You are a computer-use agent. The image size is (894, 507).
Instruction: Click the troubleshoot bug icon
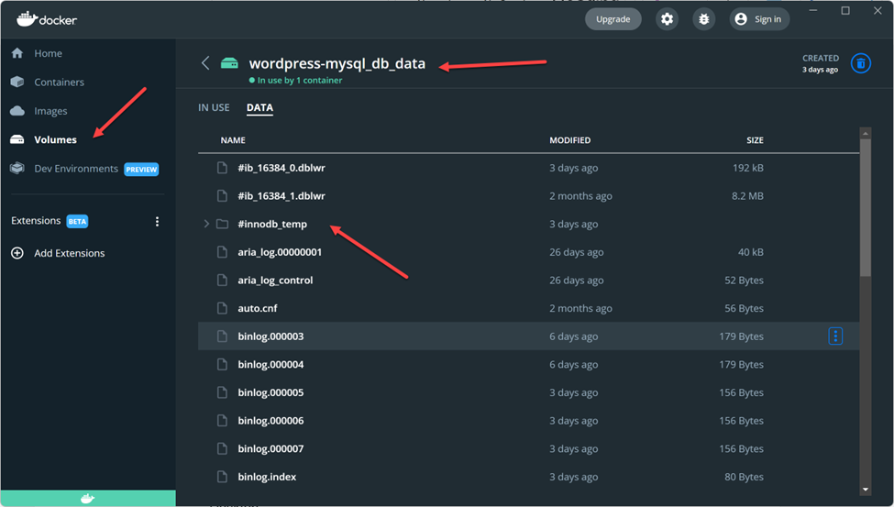pyautogui.click(x=703, y=19)
